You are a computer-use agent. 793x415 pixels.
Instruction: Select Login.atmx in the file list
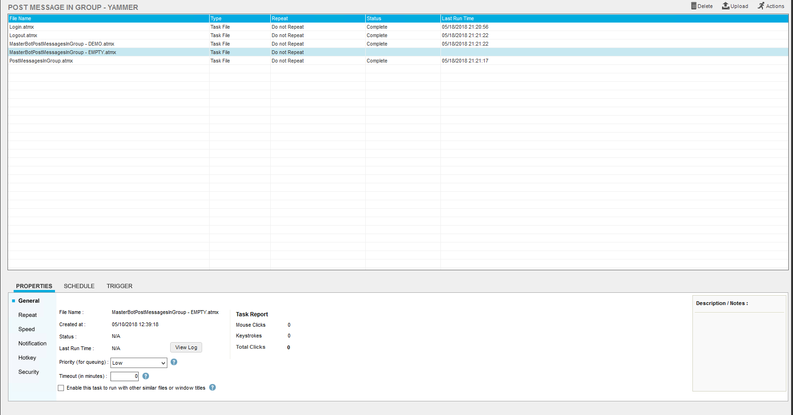pyautogui.click(x=22, y=27)
